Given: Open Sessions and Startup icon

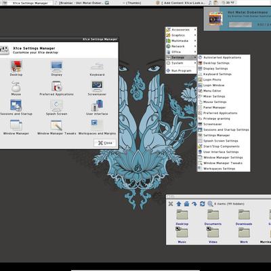Looking at the screenshot, I should [x=16, y=108].
